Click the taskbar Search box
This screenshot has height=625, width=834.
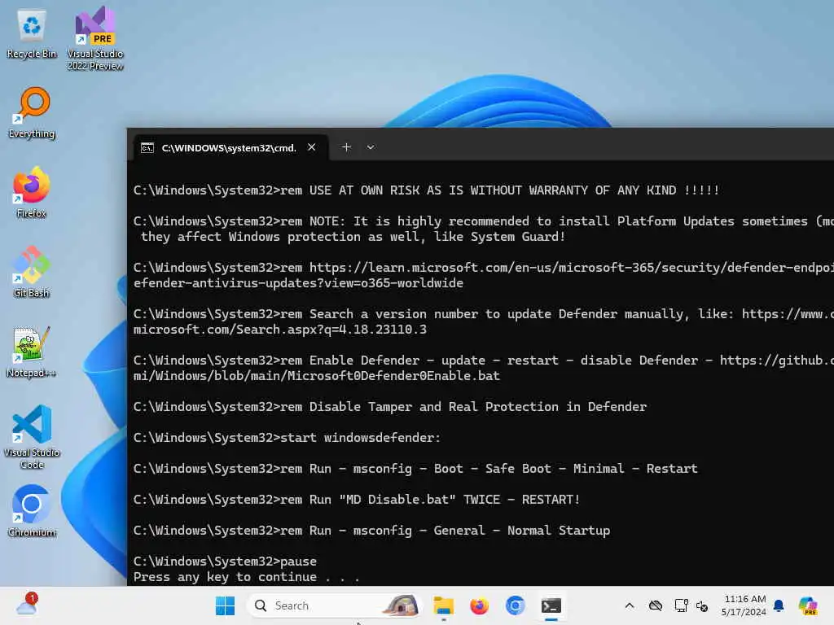[333, 605]
